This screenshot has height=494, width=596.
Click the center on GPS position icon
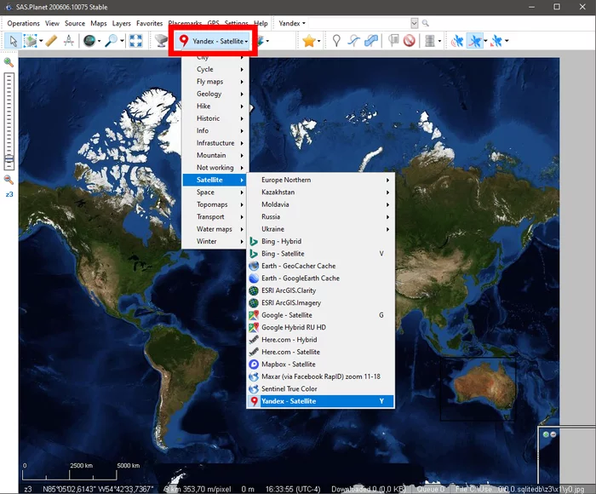click(496, 41)
